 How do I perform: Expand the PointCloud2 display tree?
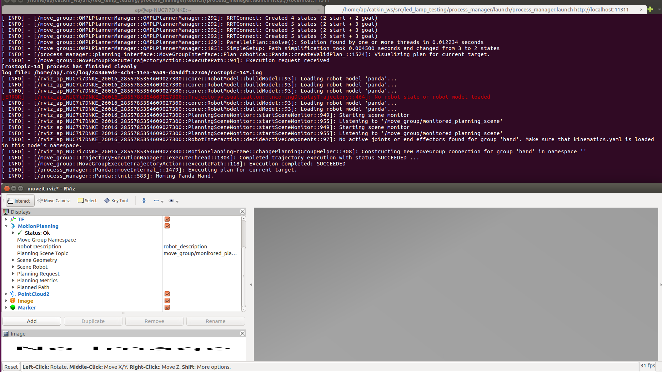tap(6, 294)
